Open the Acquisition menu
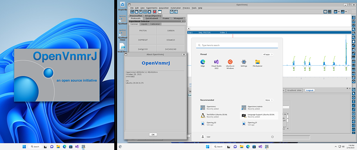357x150 pixels. (x=164, y=8)
